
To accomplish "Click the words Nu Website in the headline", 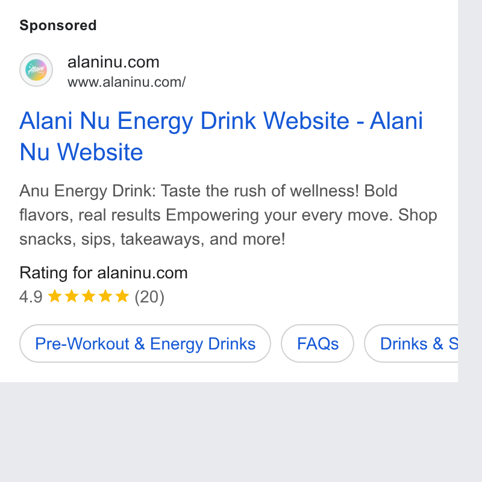I will click(81, 152).
